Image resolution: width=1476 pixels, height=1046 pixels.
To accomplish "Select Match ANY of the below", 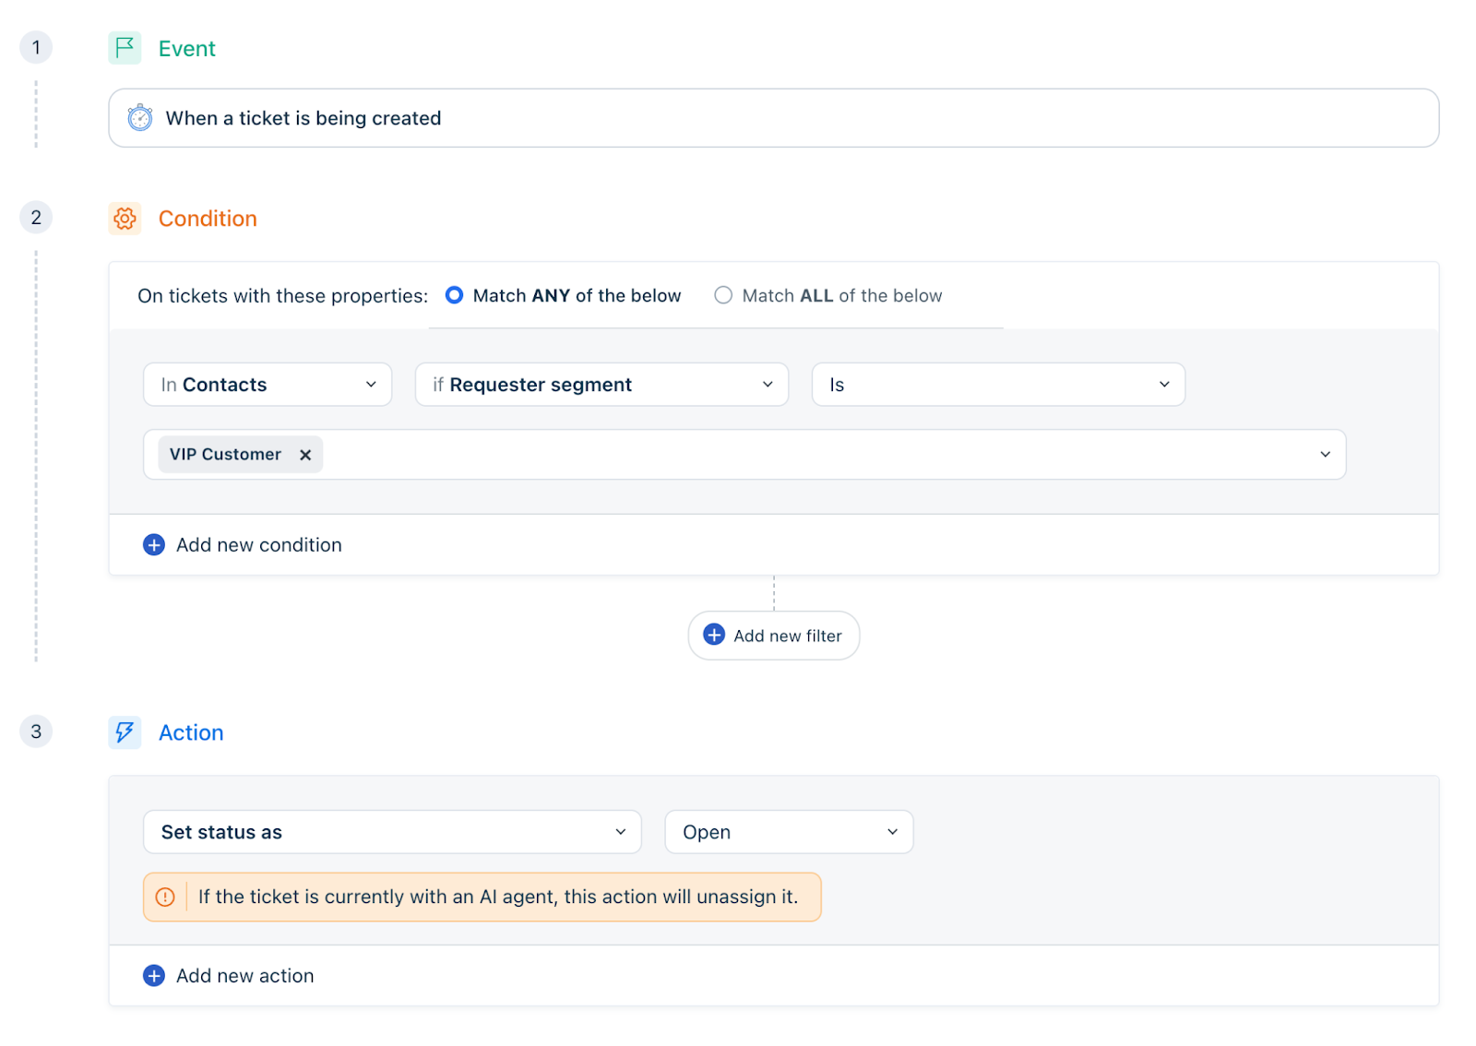I will pos(455,295).
